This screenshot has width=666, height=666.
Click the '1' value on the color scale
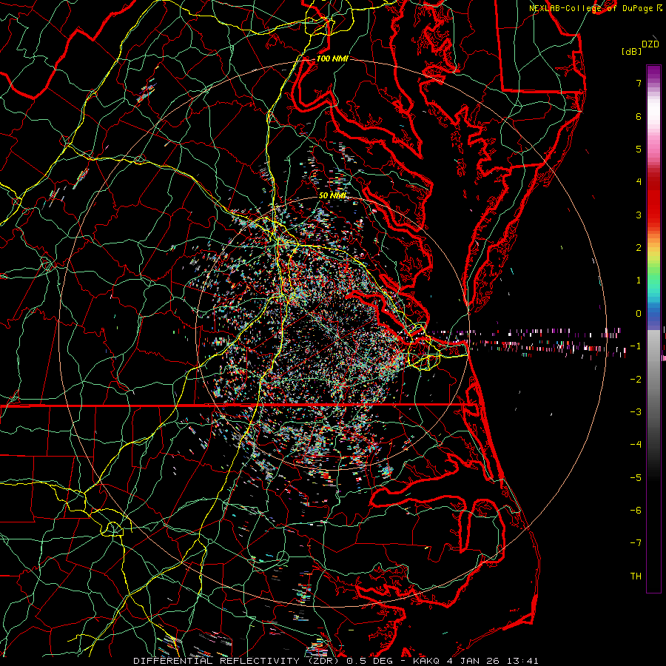click(639, 280)
